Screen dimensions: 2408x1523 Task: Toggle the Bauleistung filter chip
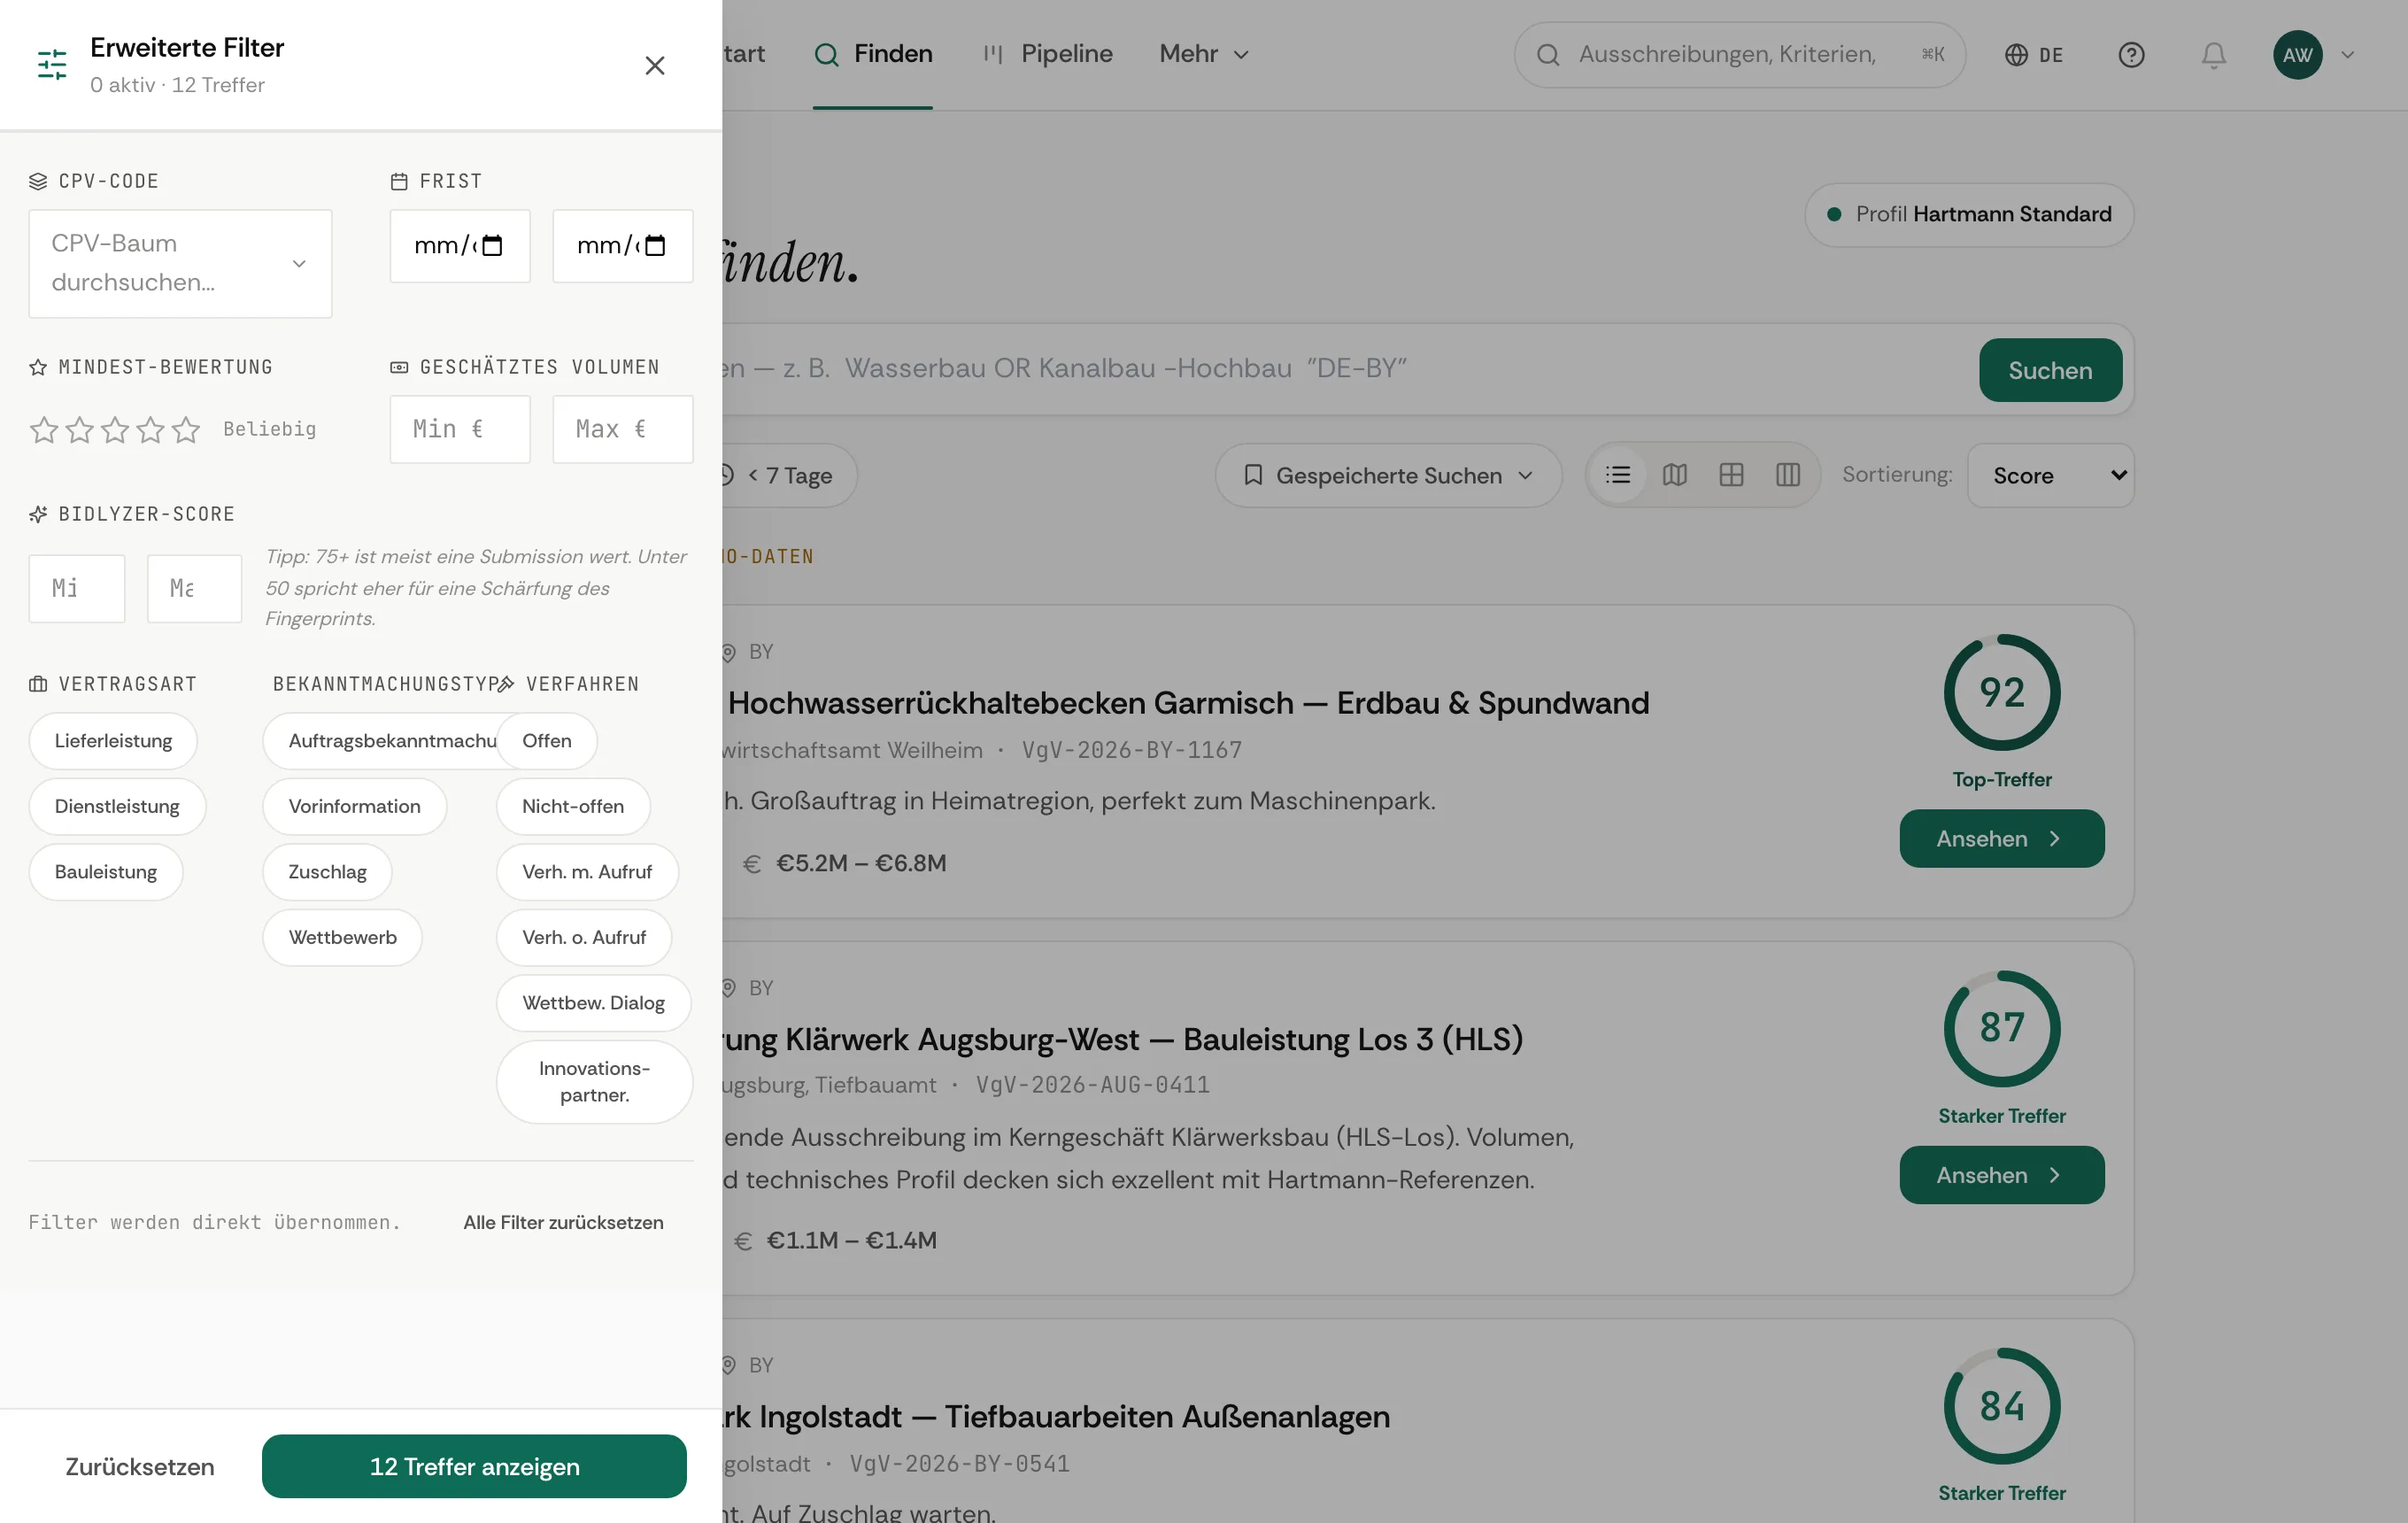click(106, 872)
